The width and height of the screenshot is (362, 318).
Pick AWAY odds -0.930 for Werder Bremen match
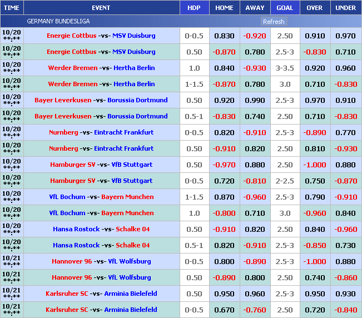click(x=255, y=68)
